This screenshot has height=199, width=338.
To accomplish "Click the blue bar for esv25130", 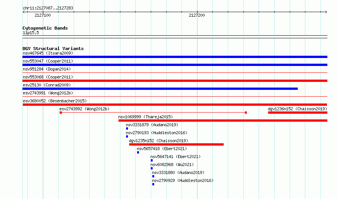I will click(160, 89).
